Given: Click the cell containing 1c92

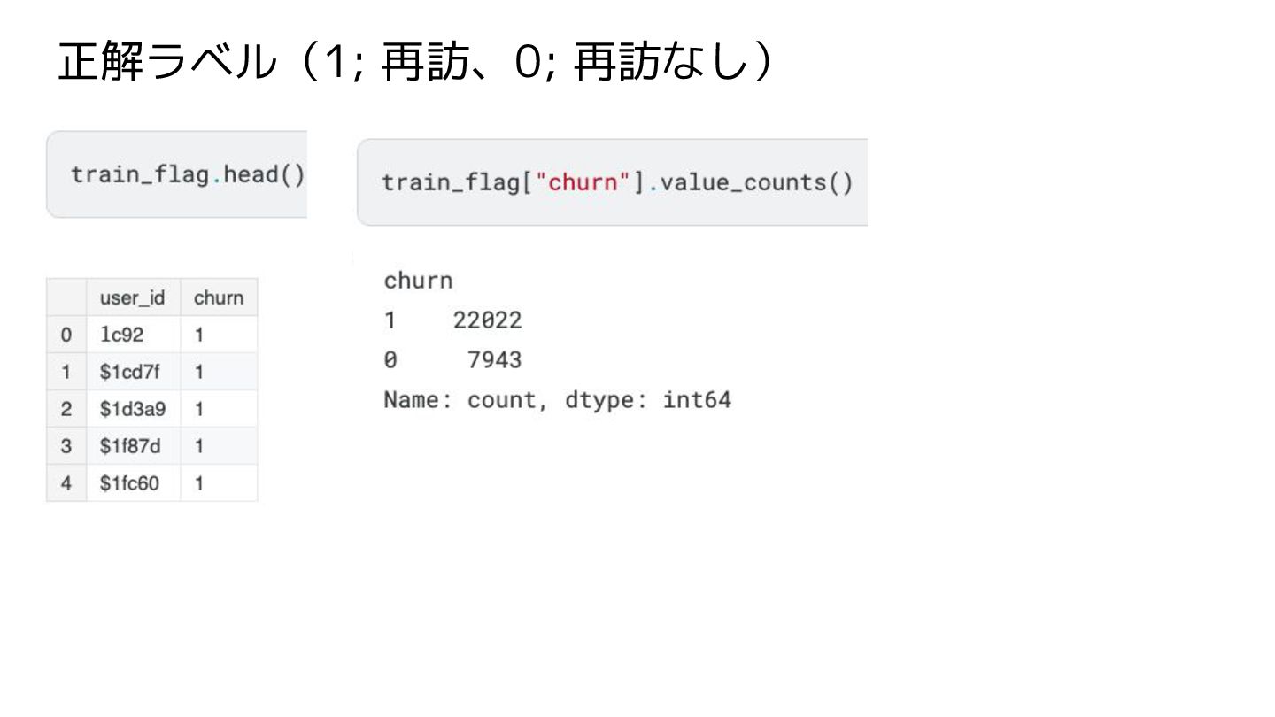Looking at the screenshot, I should [x=122, y=335].
